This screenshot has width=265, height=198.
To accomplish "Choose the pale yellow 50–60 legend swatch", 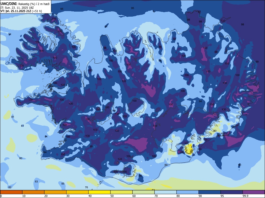I will pos(121,192).
